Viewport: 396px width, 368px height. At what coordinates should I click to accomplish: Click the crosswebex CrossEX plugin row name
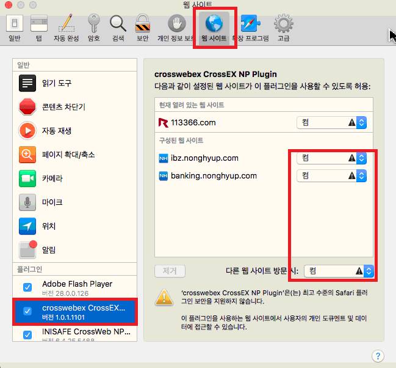click(x=84, y=307)
